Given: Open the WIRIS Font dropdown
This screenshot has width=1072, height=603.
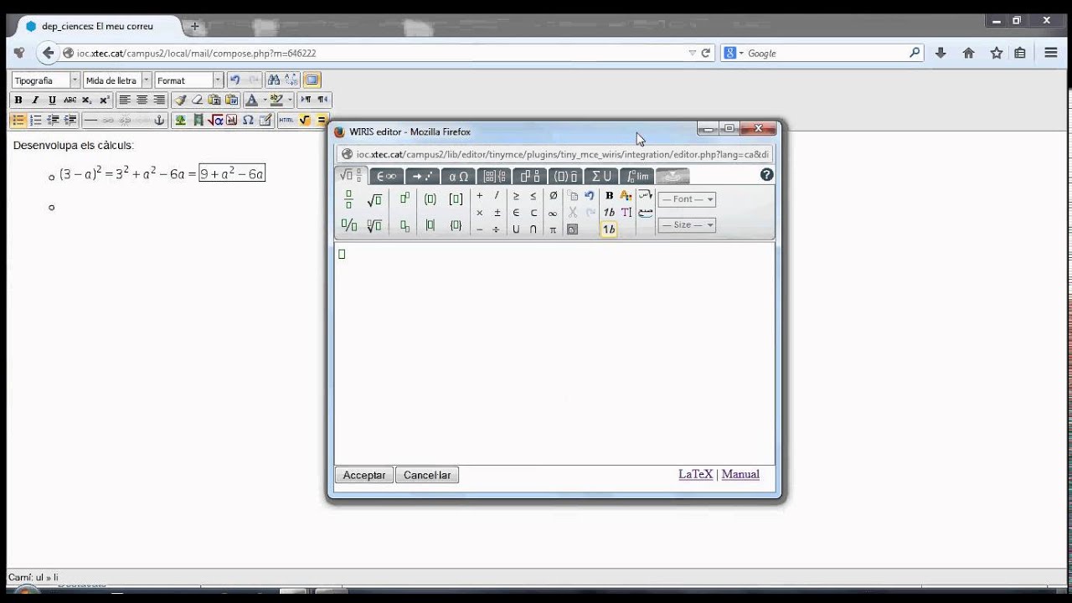Looking at the screenshot, I should click(687, 199).
